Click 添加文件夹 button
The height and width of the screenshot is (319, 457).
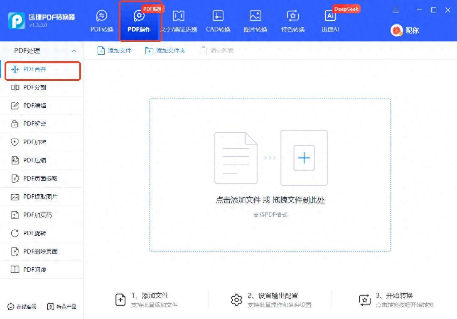(165, 51)
